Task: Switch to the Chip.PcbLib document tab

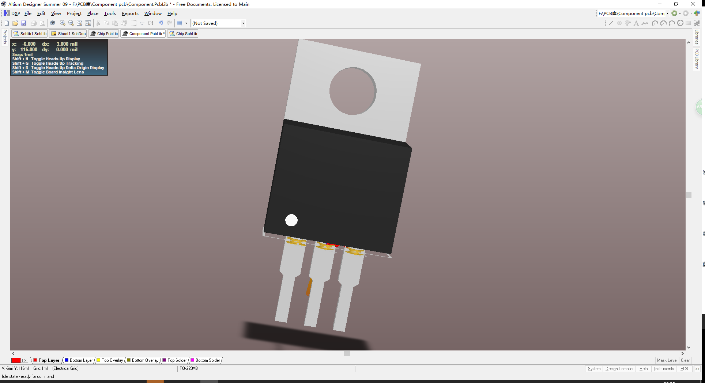Action: (104, 34)
